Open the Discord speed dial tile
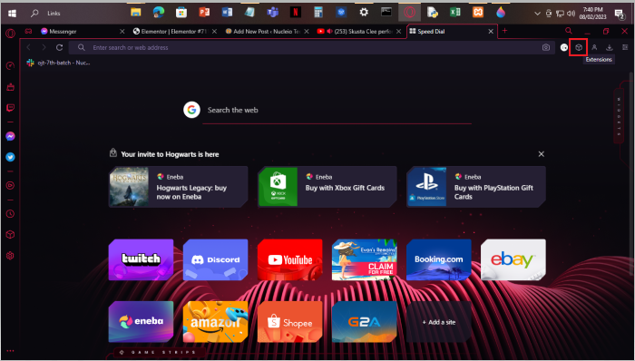Image resolution: width=635 pixels, height=361 pixels. pos(216,259)
